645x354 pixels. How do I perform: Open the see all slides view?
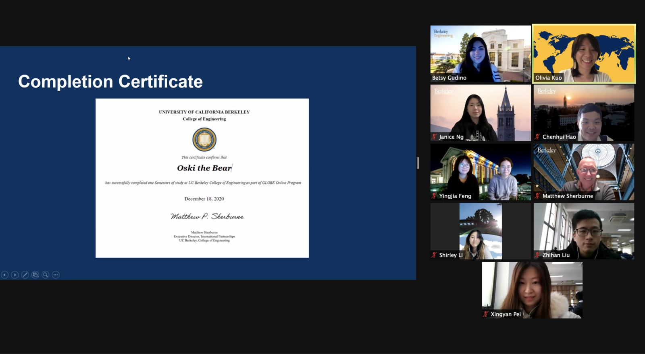click(x=35, y=275)
